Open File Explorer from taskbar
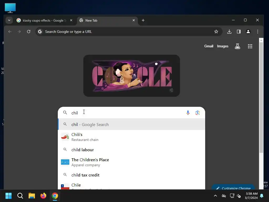Viewport: 269px width, 202px height. coord(32,196)
